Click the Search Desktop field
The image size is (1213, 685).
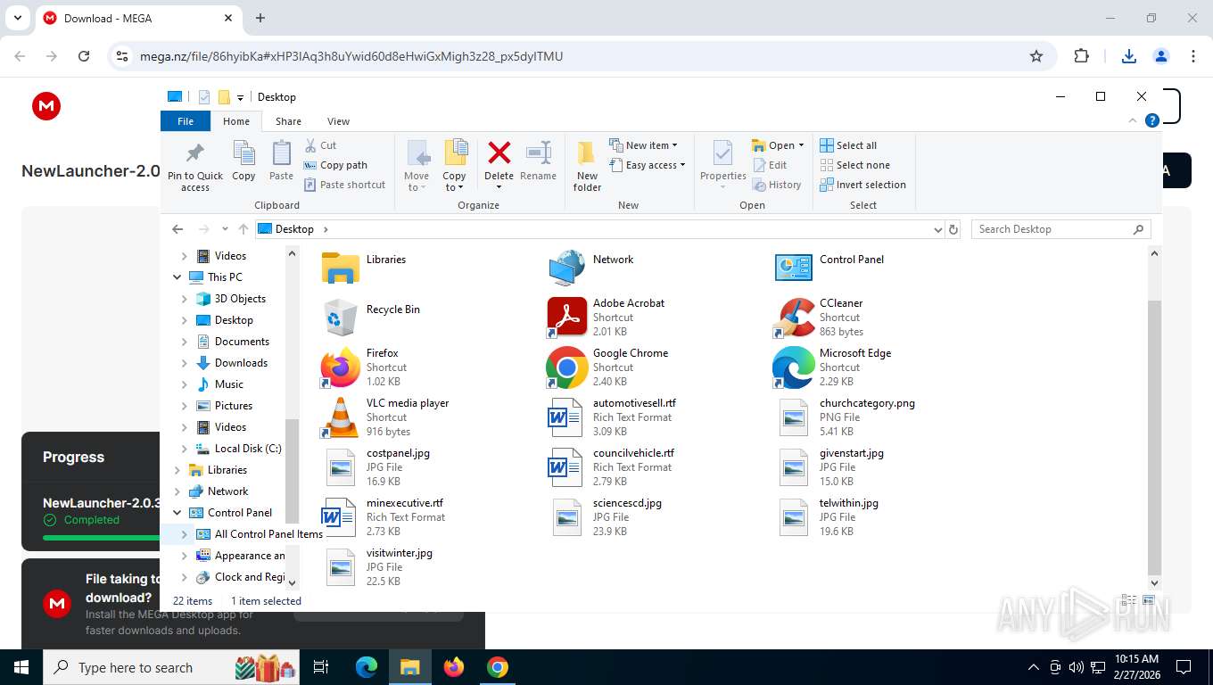point(1060,229)
